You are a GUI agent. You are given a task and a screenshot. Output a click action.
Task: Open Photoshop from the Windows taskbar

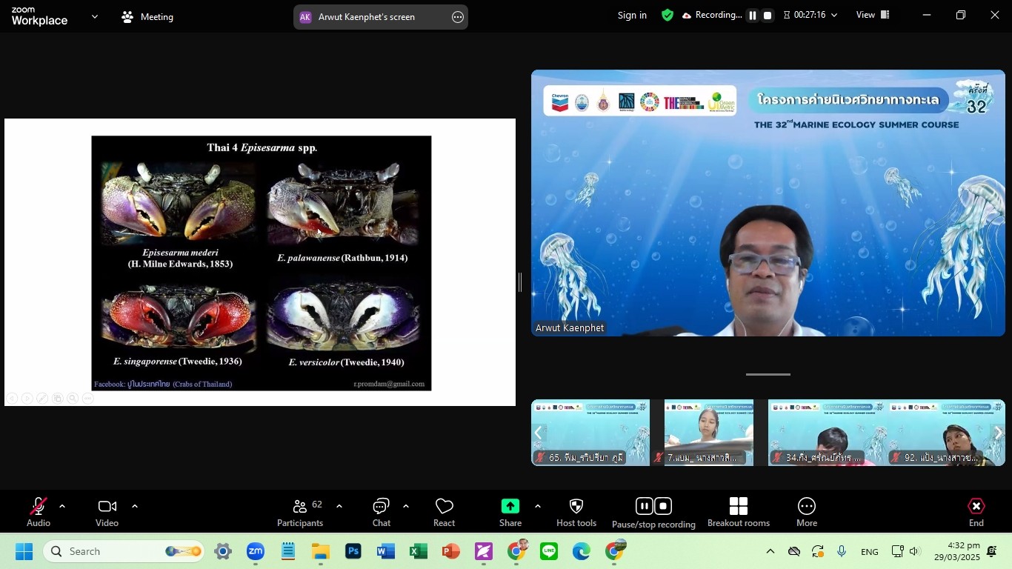coord(353,552)
